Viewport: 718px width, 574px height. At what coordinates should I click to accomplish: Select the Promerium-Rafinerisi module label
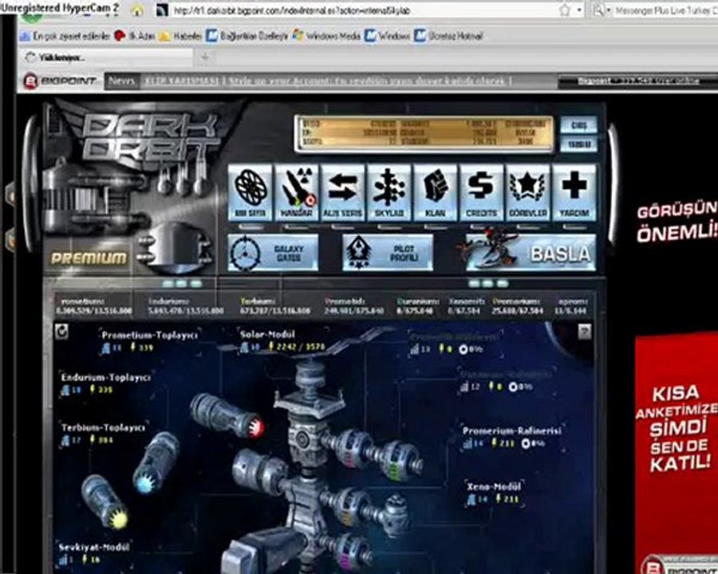pos(511,431)
